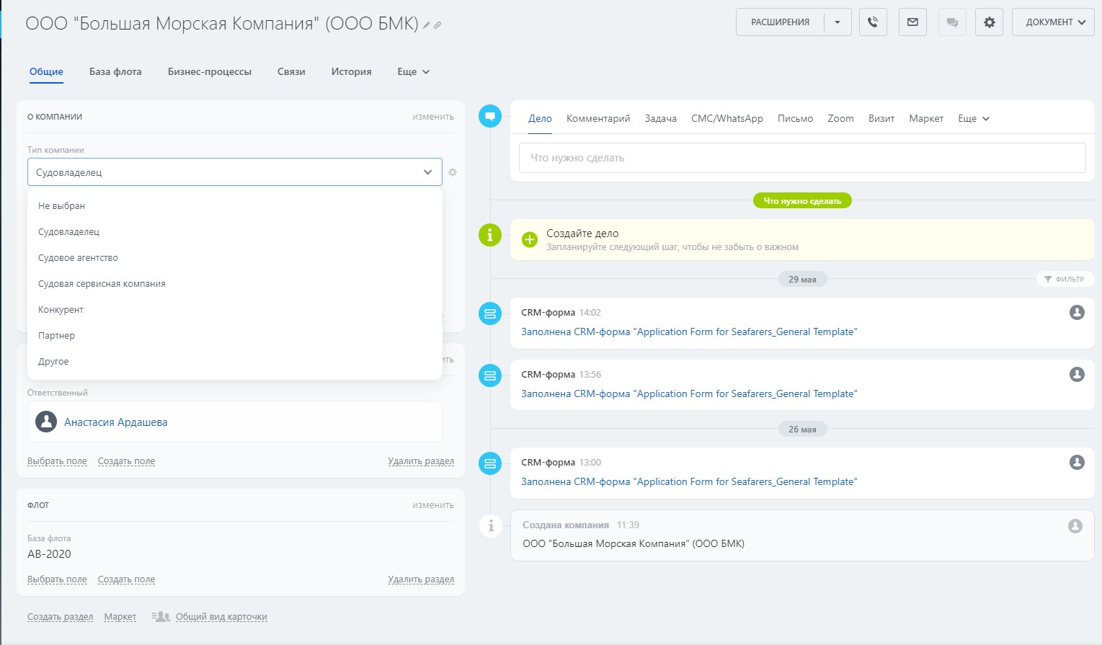The height and width of the screenshot is (645, 1102).
Task: Select Судовое агентство from the dropdown list
Action: 78,258
